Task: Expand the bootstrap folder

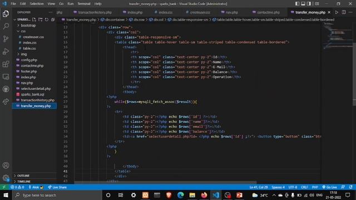Action: pyautogui.click(x=28, y=26)
